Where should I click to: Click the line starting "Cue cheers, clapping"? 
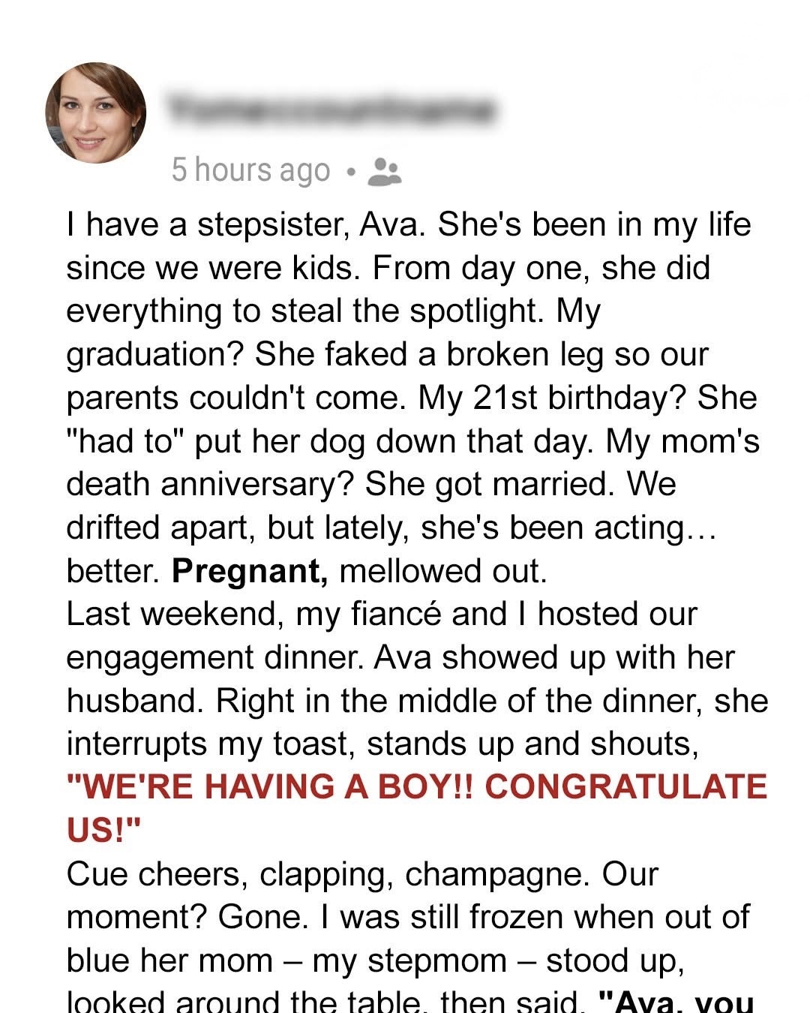(361, 874)
